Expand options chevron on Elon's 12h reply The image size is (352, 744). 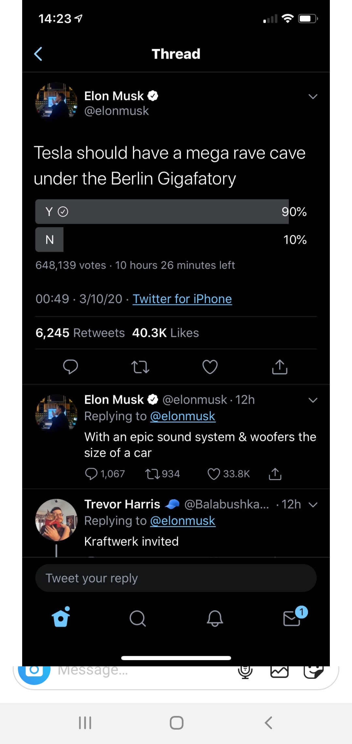click(x=313, y=400)
